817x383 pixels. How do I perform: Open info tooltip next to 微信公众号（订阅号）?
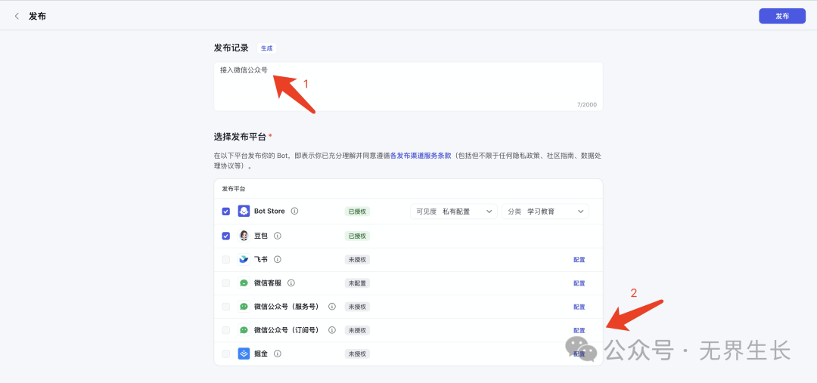[332, 330]
